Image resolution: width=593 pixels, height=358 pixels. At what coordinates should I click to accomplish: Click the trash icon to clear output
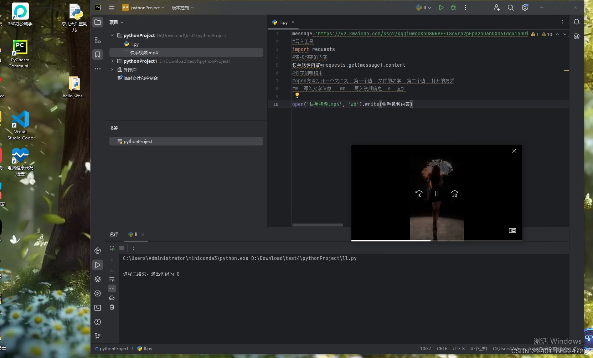112,307
